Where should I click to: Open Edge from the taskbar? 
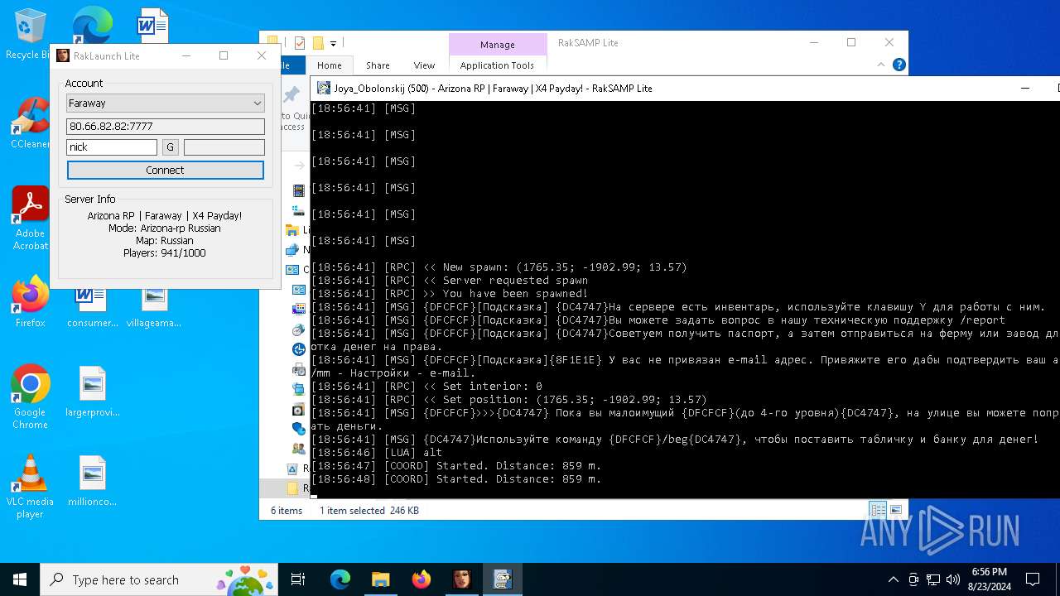coord(340,579)
